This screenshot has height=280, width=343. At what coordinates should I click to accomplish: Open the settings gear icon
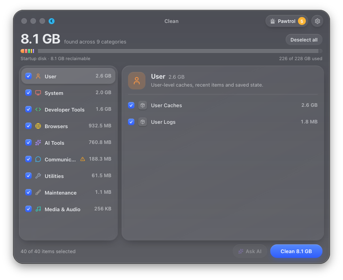click(x=317, y=21)
